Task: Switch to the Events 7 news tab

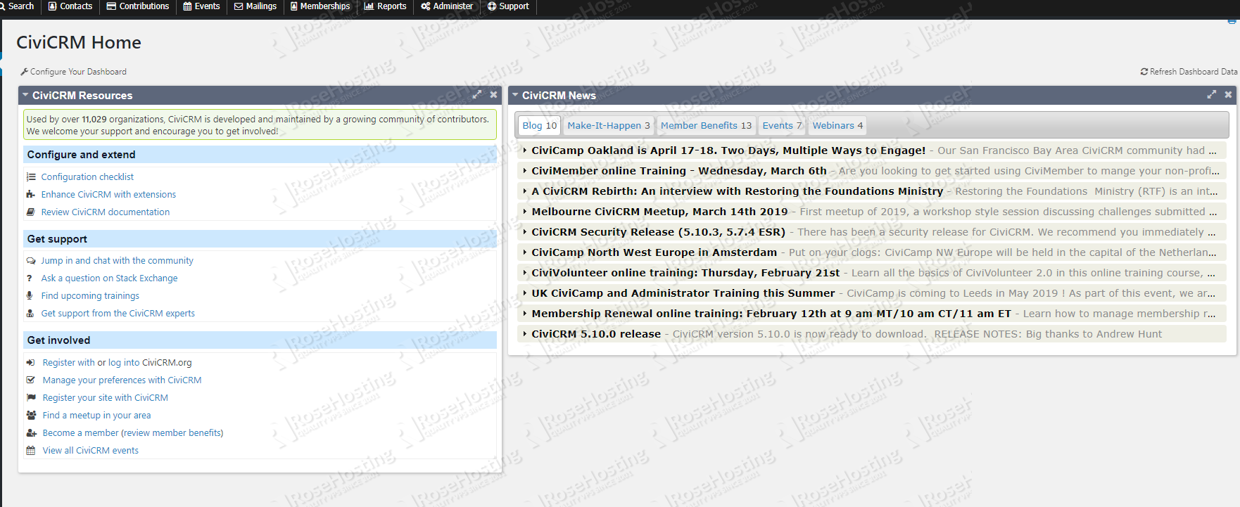Action: (782, 125)
